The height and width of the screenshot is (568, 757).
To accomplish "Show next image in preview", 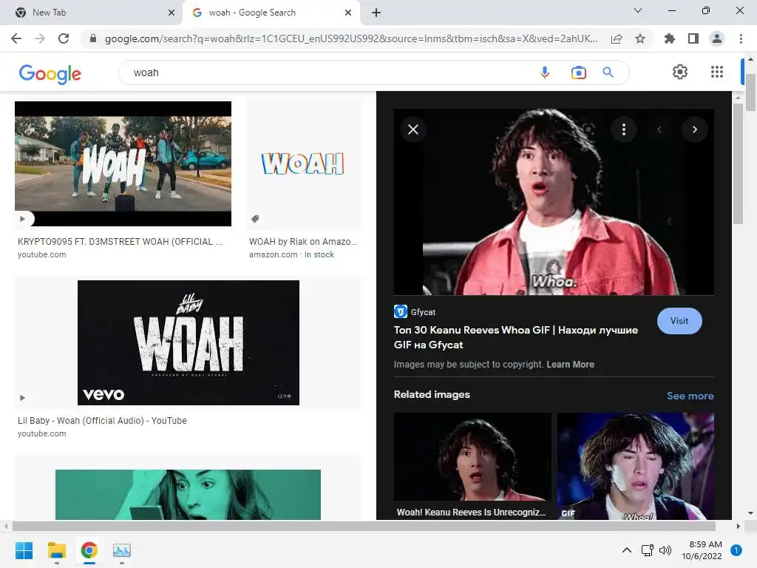I will click(x=695, y=129).
